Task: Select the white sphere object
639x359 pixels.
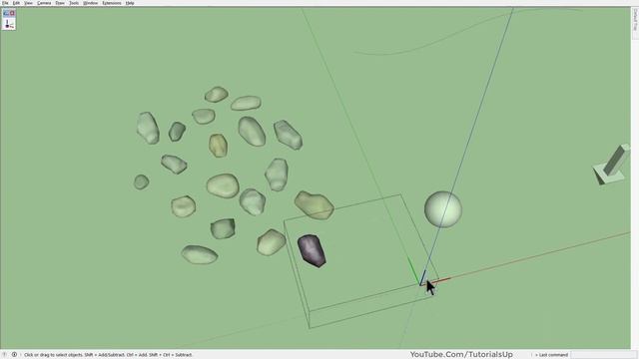Action: point(443,209)
